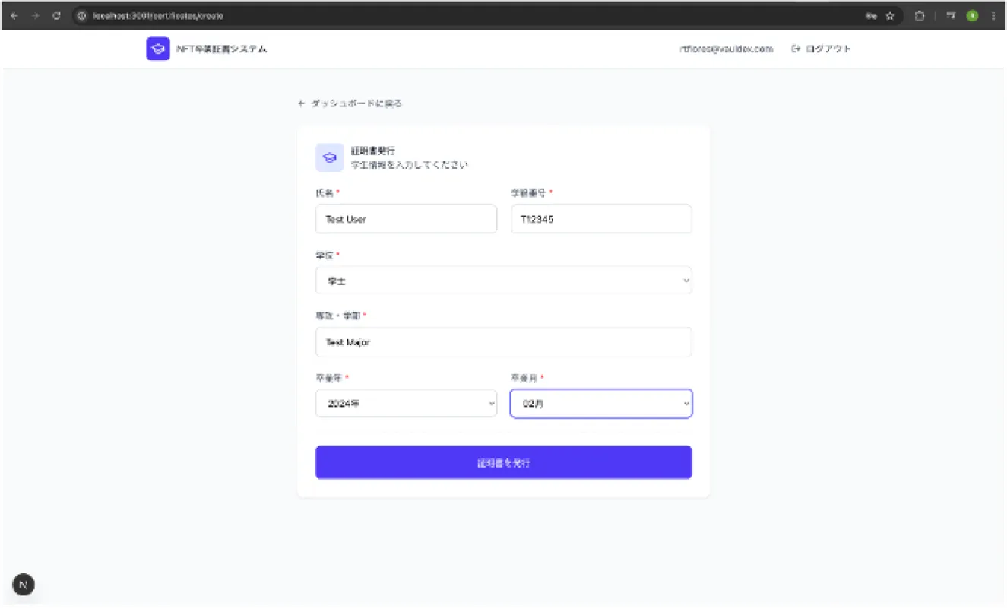Open the Next.js dev tools badge at bottom left
The image size is (1007, 609).
click(23, 584)
